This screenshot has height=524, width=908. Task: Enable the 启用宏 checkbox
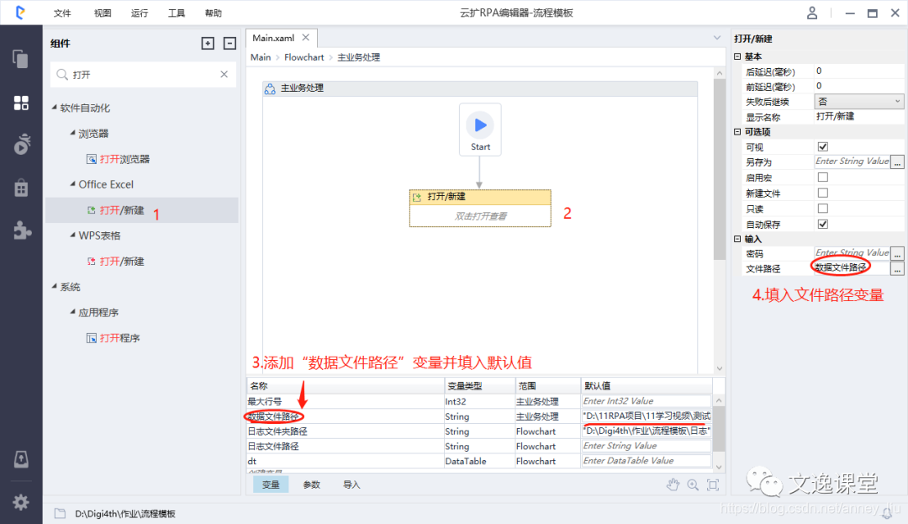pyautogui.click(x=823, y=177)
